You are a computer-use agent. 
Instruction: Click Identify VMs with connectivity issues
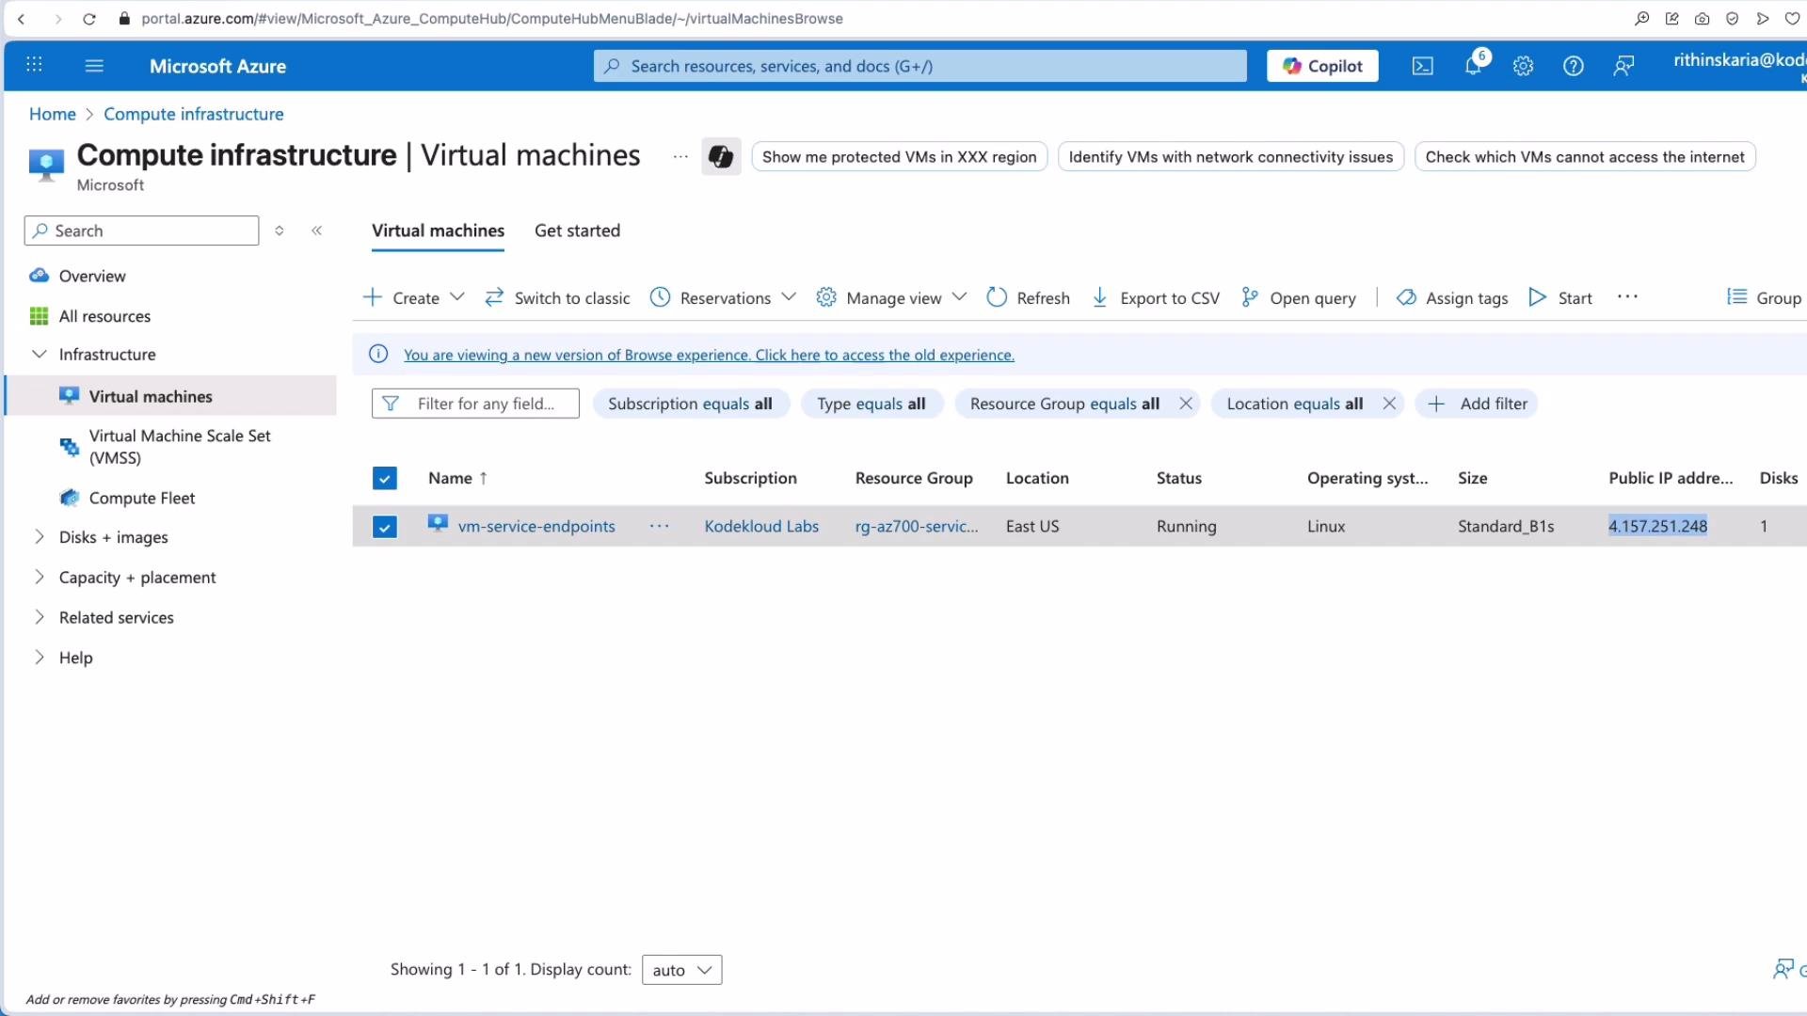point(1230,156)
